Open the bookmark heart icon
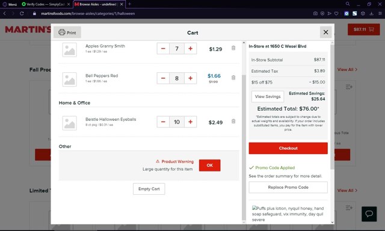This screenshot has width=385, height=231. tap(336, 13)
